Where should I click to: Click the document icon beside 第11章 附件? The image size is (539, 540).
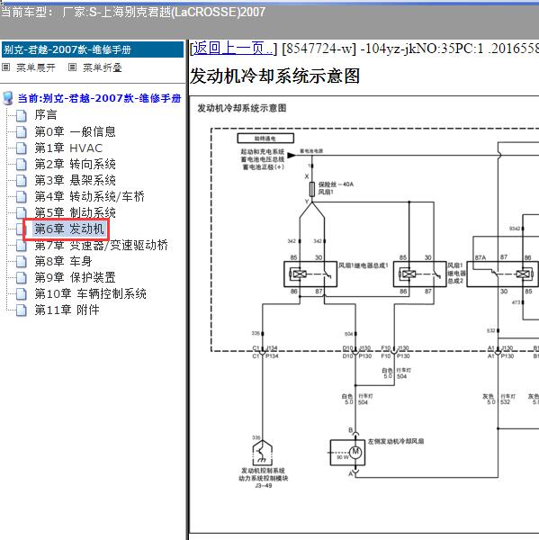tap(22, 310)
